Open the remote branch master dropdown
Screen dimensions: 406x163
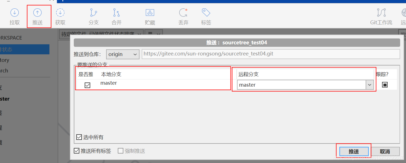[370, 84]
